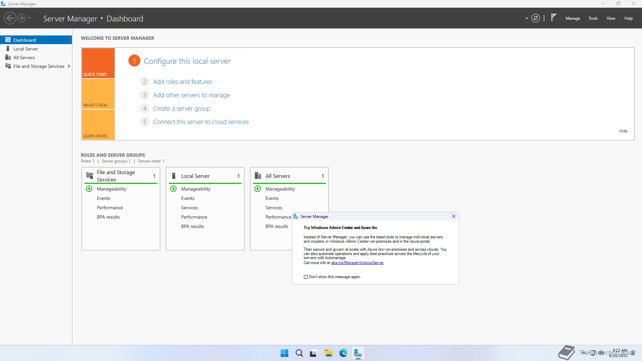Open the Windows Start menu
Viewport: 642px width, 361px height.
pyautogui.click(x=285, y=353)
